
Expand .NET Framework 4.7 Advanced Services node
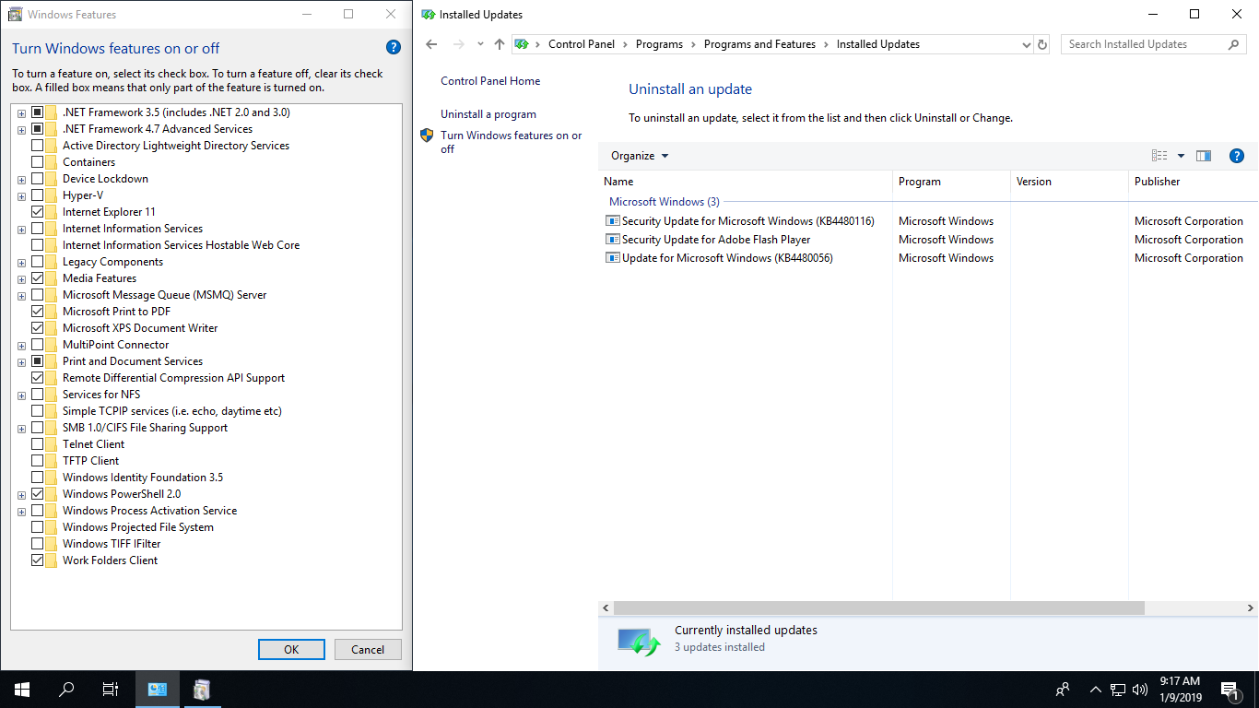[21, 130]
